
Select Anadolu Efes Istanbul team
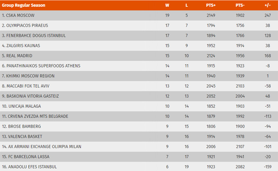(29, 167)
